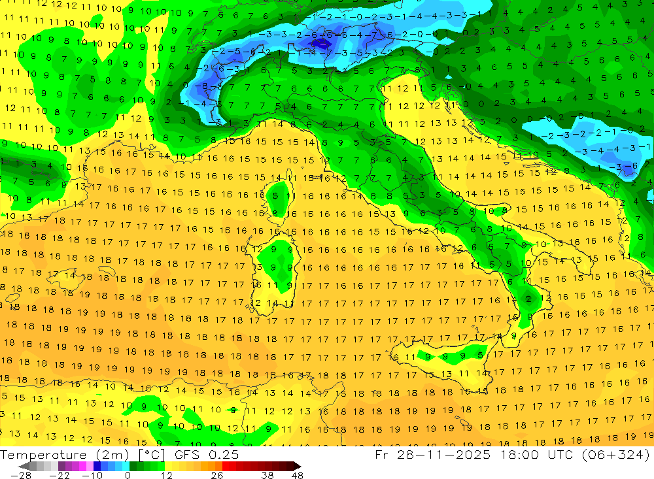
Task: Click the '-10' legend value
Action: coord(92,476)
